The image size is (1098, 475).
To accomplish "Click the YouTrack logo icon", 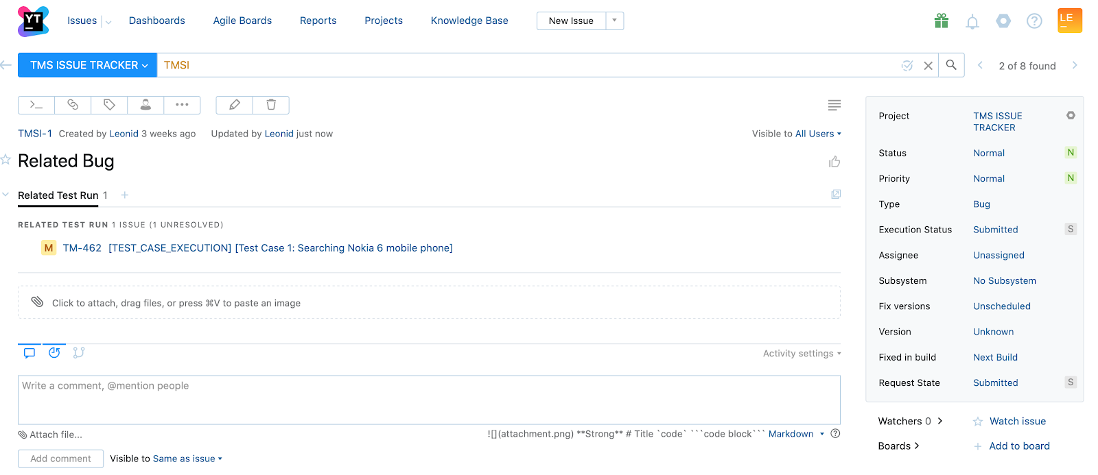I will 33,21.
